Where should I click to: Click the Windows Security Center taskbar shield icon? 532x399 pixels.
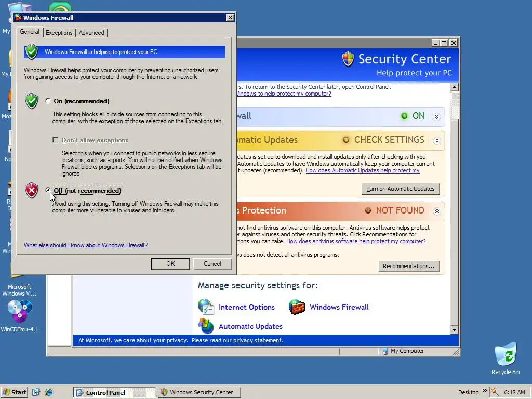point(164,393)
